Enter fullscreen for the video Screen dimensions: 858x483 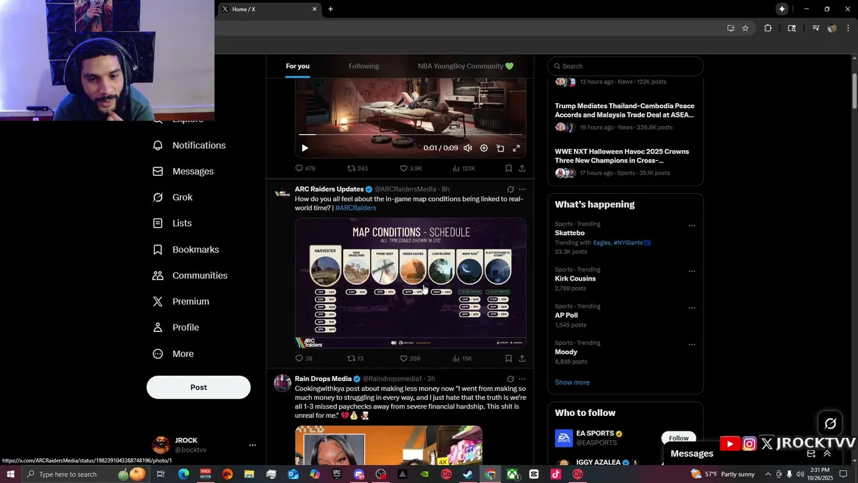point(516,148)
